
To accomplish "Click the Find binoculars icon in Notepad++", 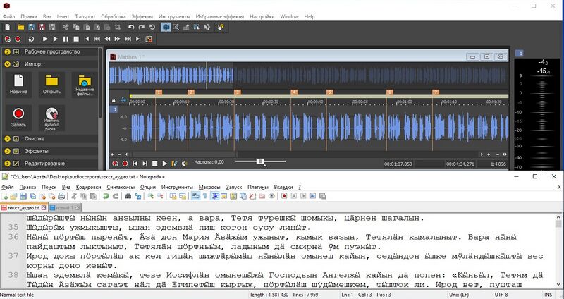I will point(128,196).
